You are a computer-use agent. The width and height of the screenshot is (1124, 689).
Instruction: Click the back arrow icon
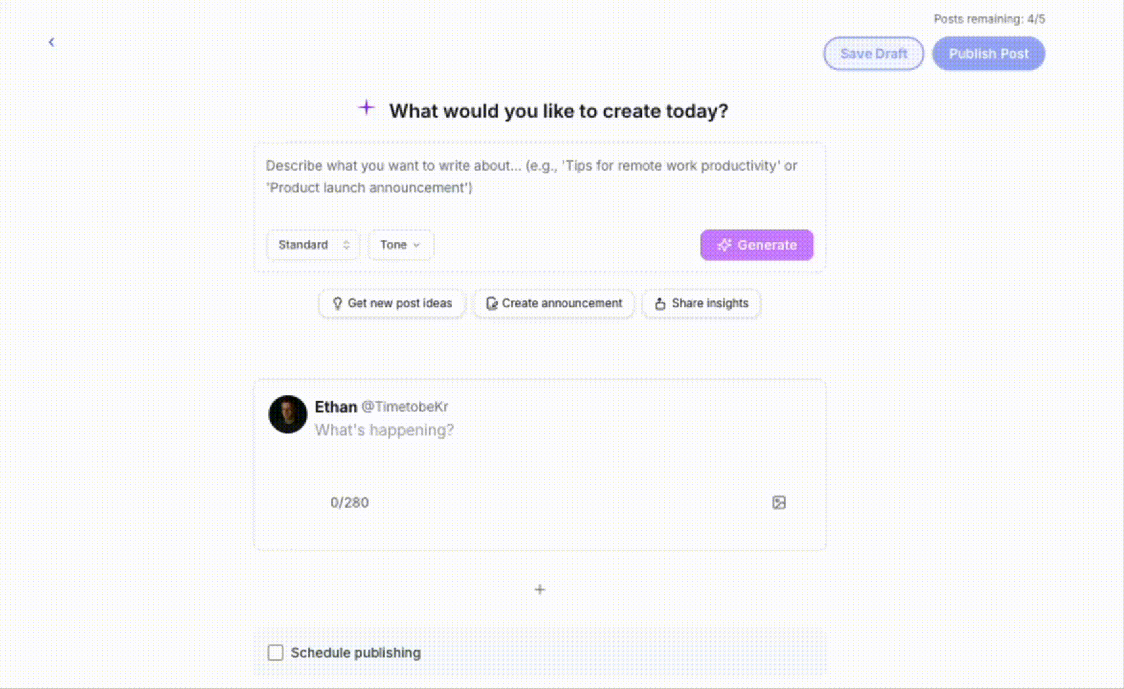[52, 42]
